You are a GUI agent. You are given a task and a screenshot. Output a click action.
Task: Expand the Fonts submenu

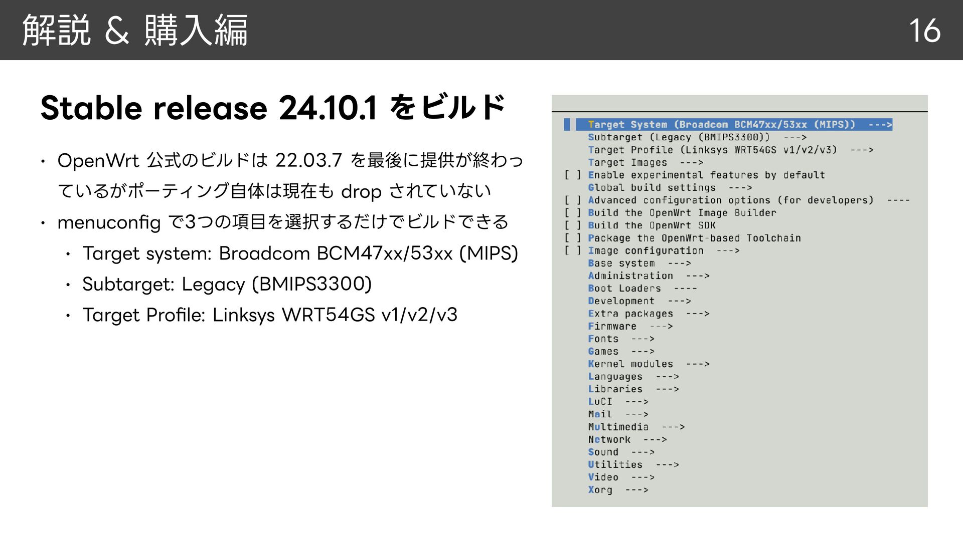point(621,339)
